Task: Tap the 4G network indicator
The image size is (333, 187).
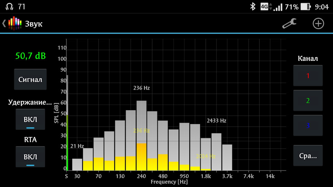Action: [264, 7]
